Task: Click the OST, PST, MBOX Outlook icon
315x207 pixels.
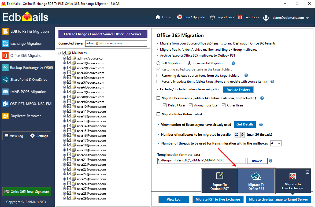Action: 5,104
